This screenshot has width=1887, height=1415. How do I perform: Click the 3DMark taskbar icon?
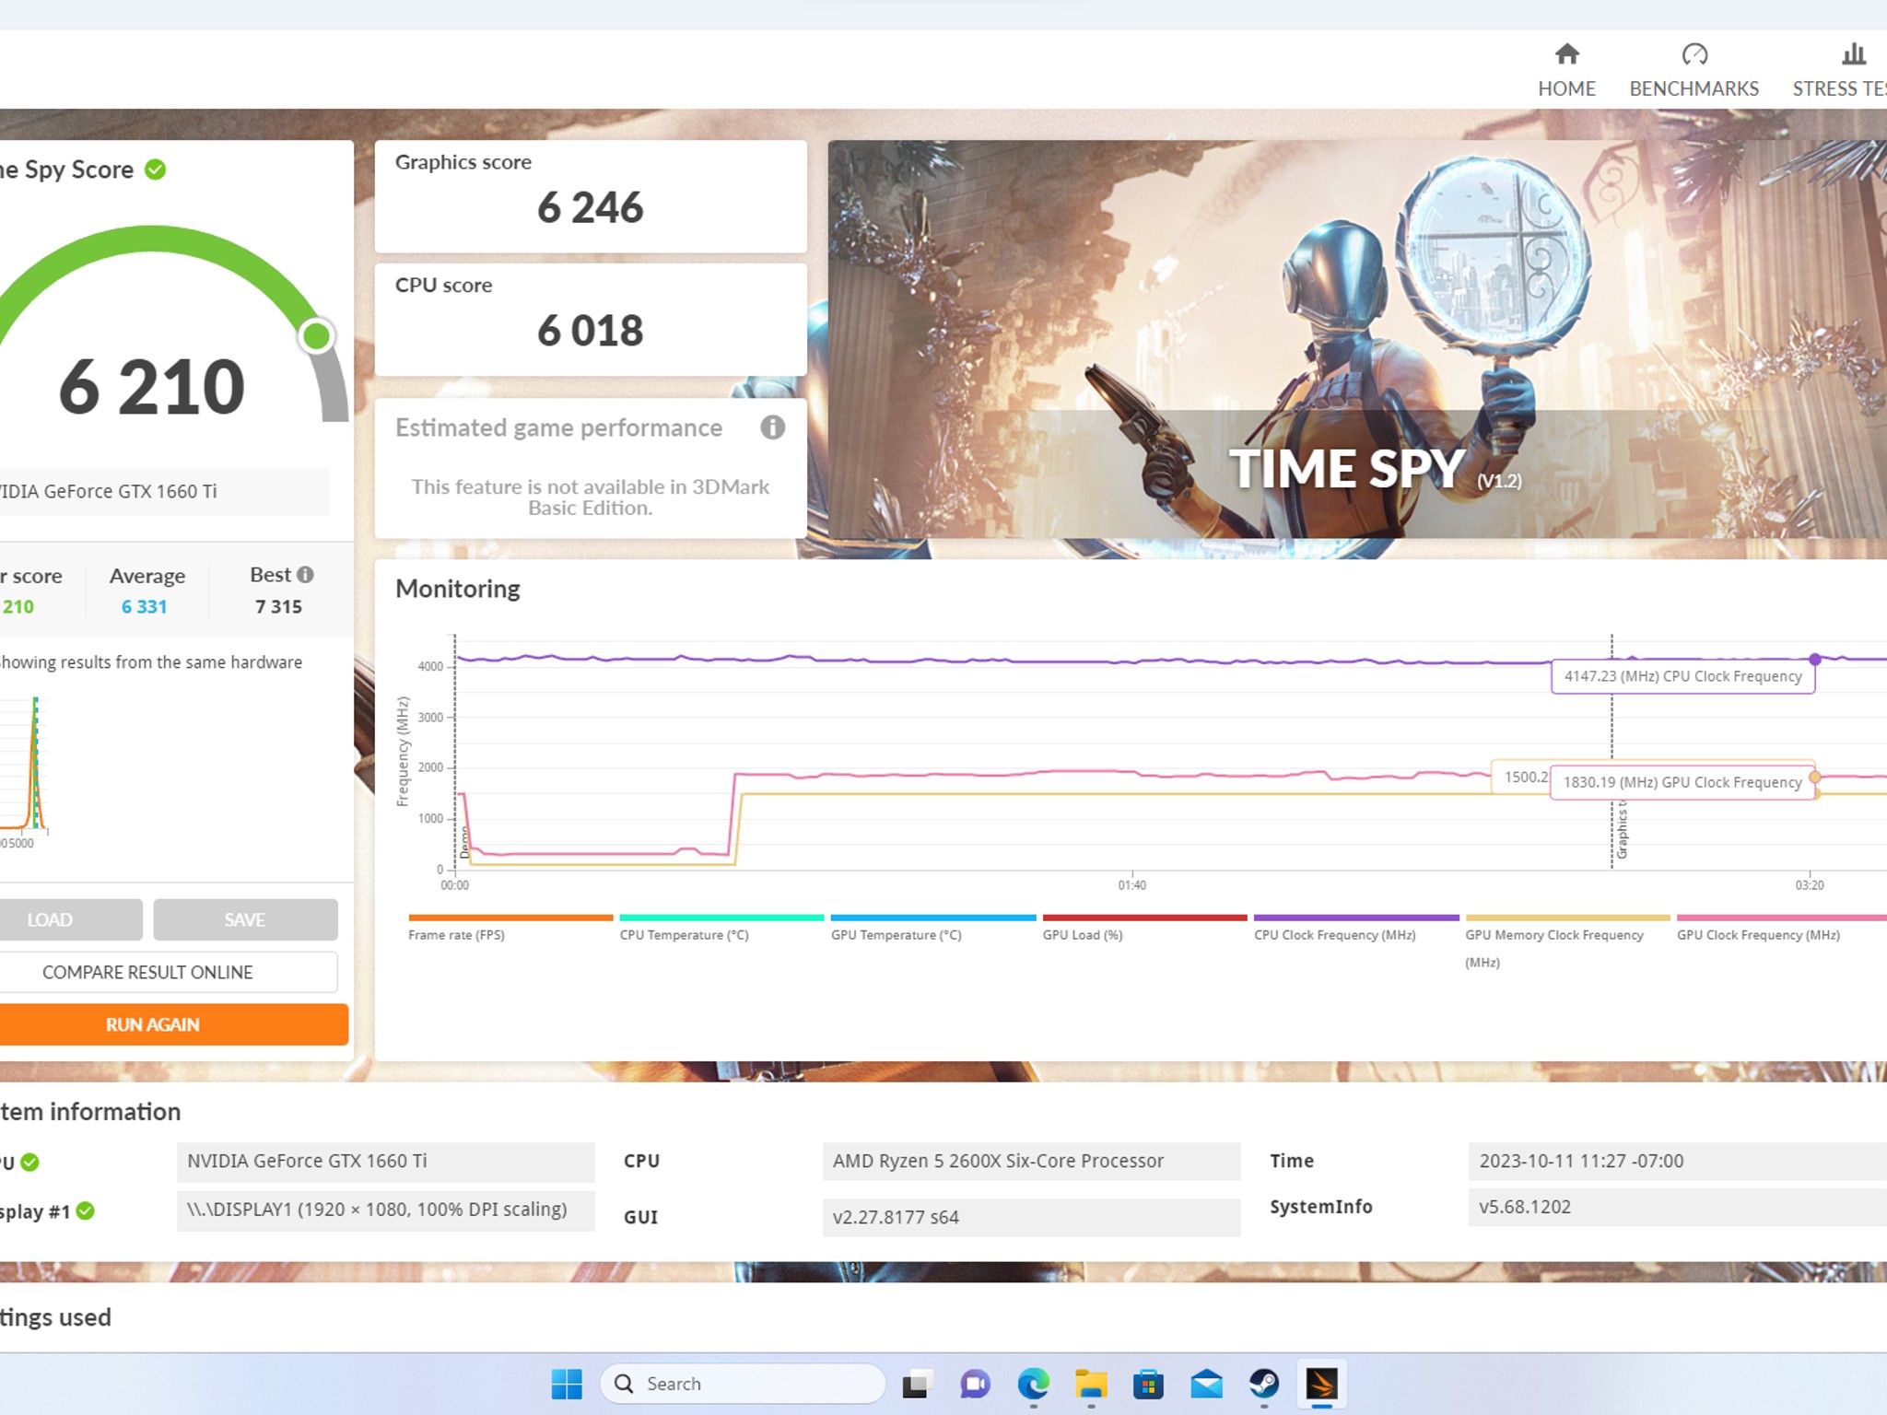pos(1322,1384)
